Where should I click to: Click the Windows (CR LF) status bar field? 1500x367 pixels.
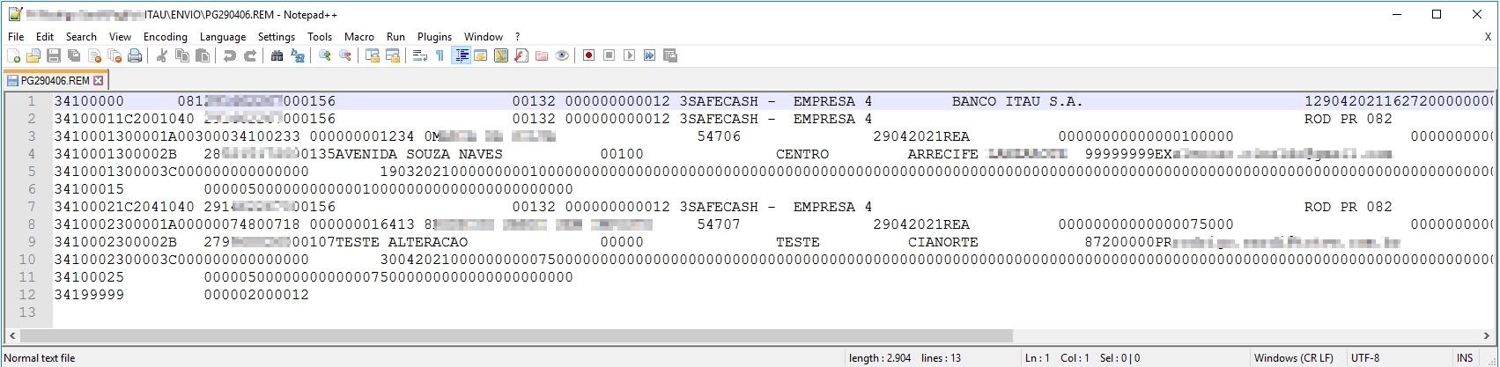click(1293, 358)
